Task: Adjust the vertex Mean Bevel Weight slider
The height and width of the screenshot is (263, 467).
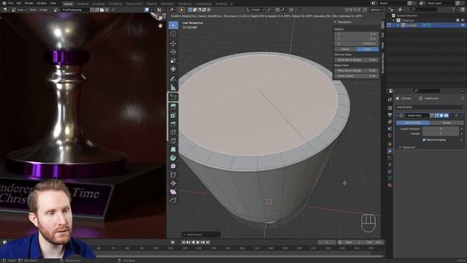Action: tap(356, 60)
